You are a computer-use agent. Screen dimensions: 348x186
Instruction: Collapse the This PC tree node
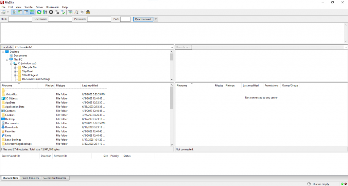7,60
